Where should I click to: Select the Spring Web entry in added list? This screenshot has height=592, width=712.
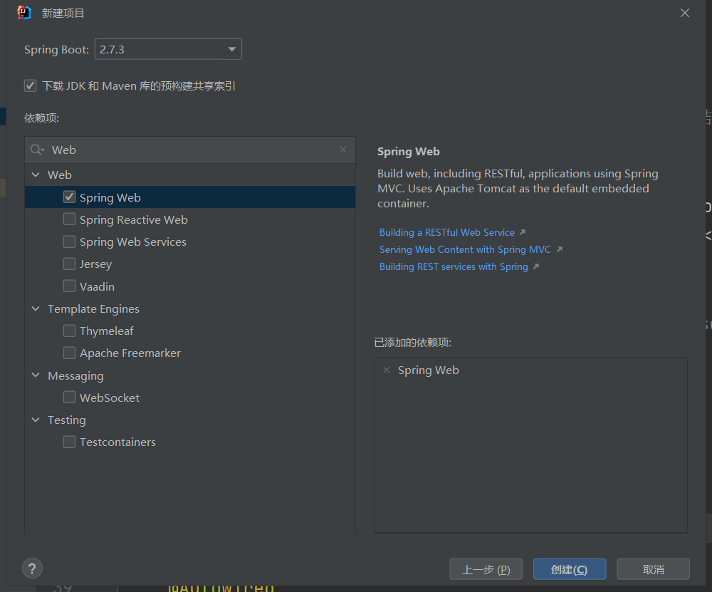428,370
